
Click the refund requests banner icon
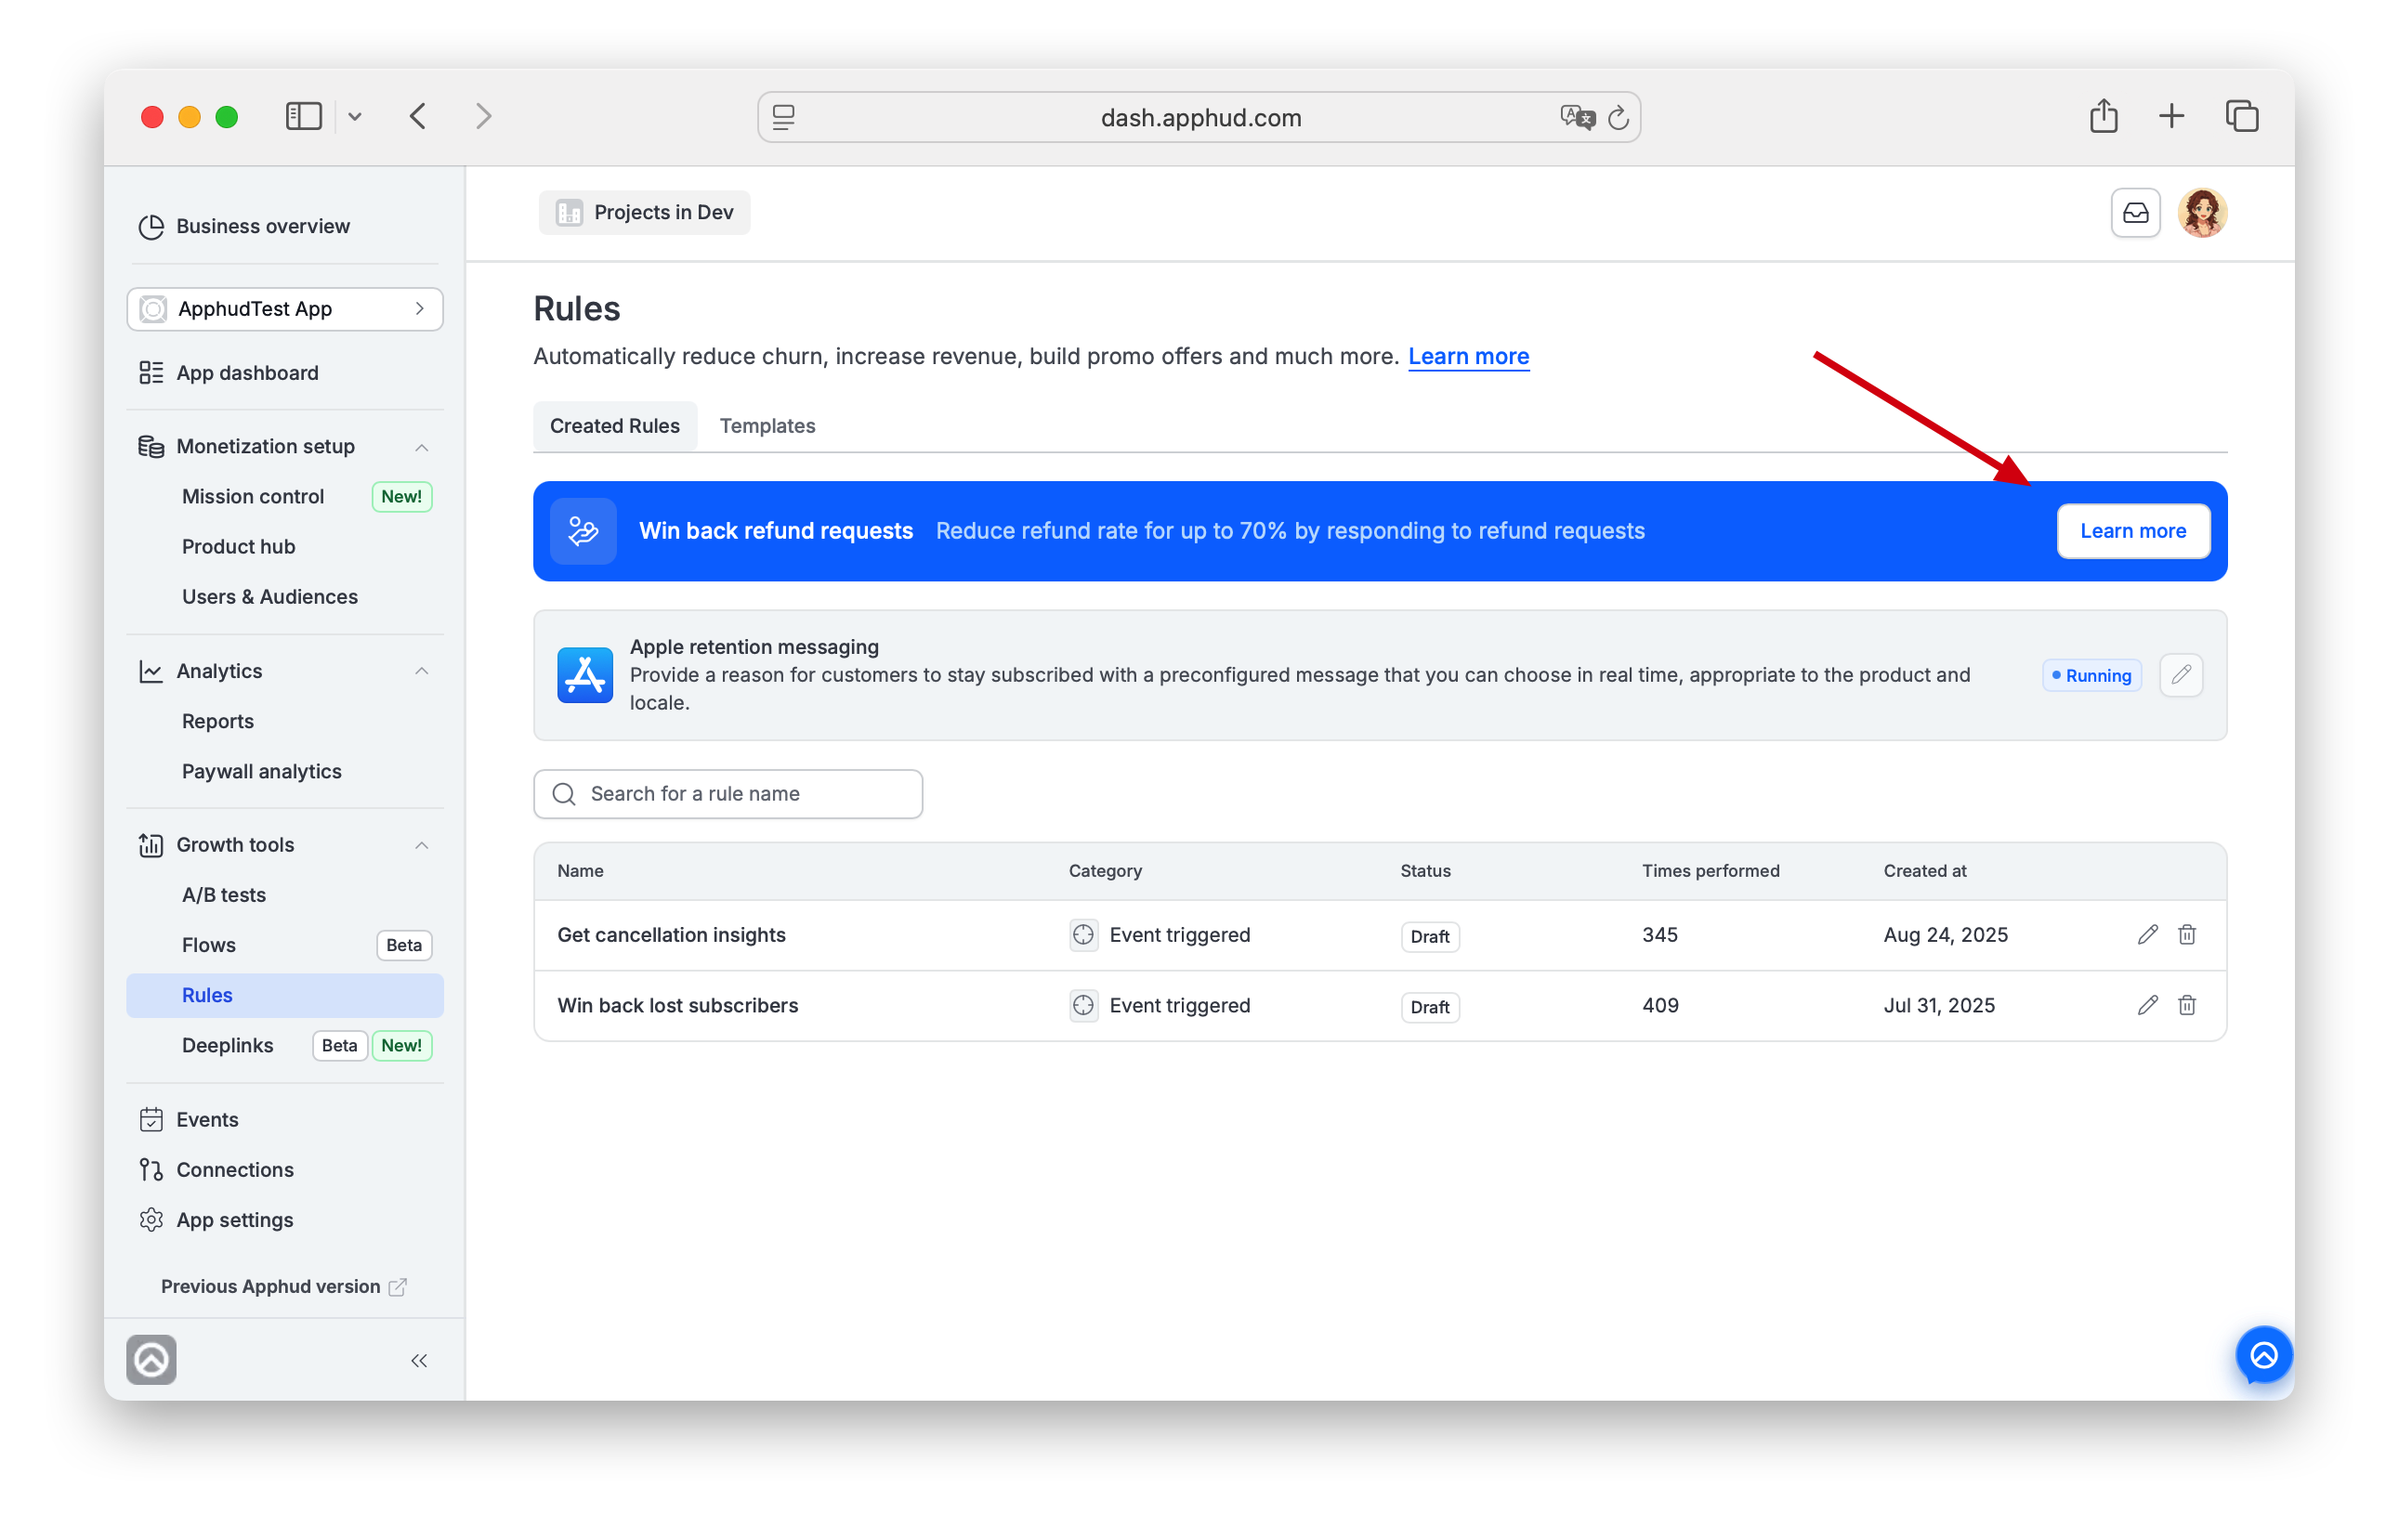(583, 531)
